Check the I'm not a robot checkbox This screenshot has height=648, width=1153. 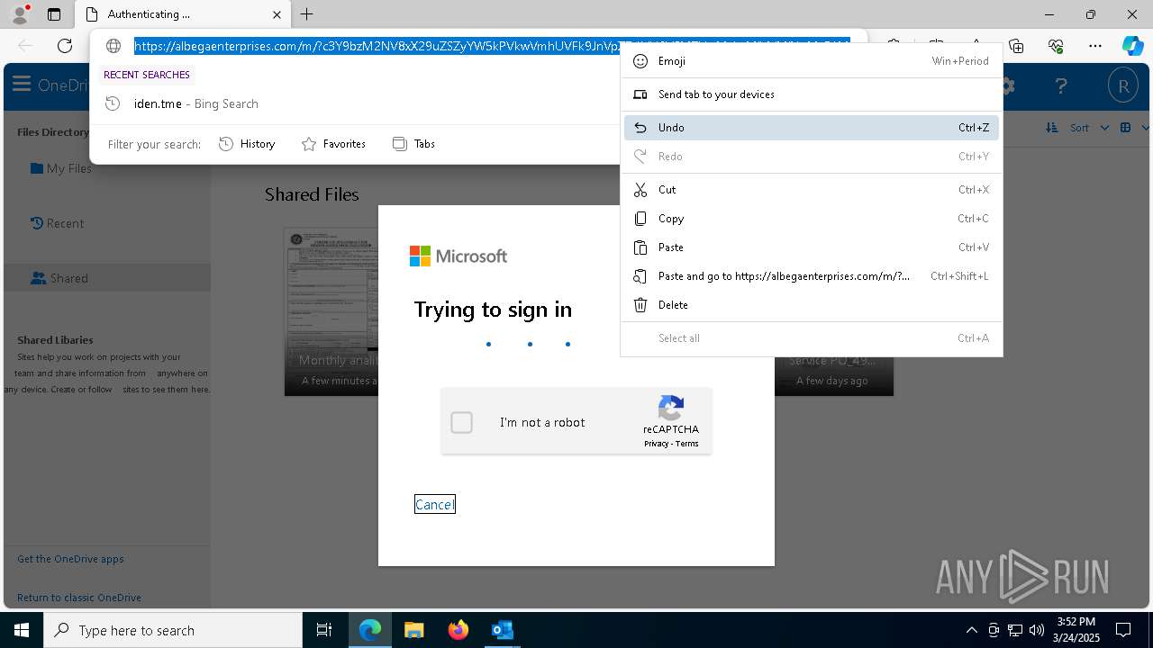point(461,422)
